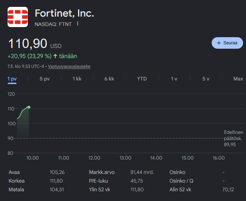This screenshot has height=201, width=246.
Task: Show the 6 kk chart range
Action: pyautogui.click(x=109, y=79)
